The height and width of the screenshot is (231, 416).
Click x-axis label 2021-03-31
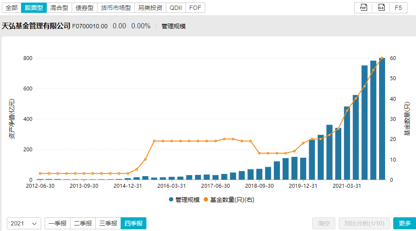coord(347,186)
